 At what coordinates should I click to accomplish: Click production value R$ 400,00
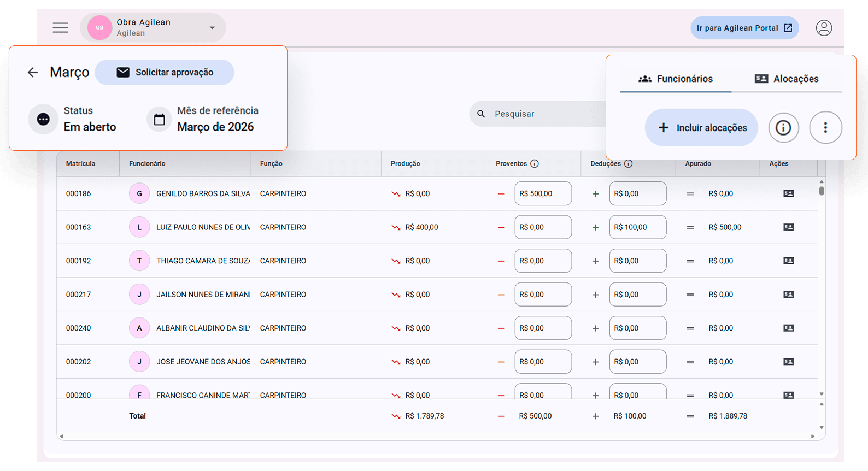click(421, 227)
